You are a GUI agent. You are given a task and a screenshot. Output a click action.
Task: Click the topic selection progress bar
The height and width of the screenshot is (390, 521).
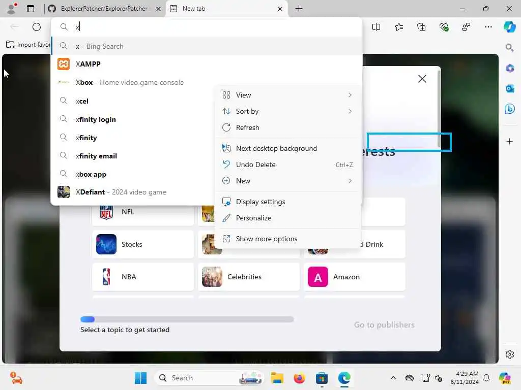point(187,319)
